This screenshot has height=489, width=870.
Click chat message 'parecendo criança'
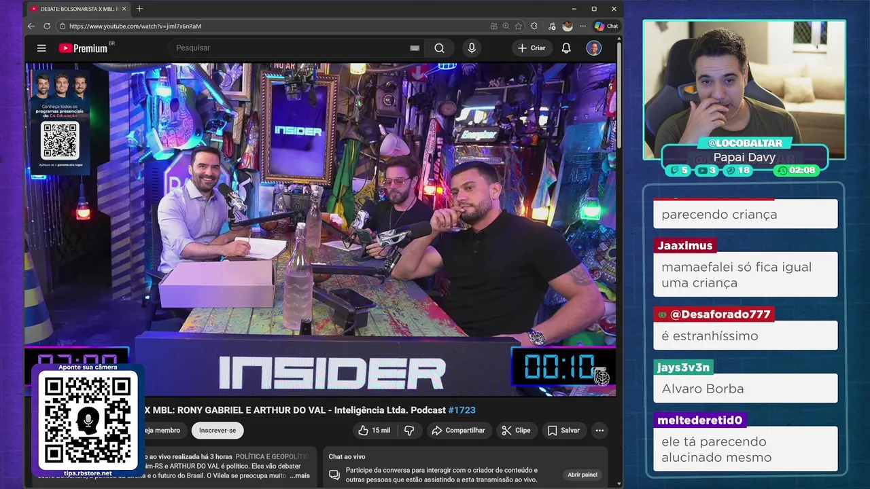(746, 214)
